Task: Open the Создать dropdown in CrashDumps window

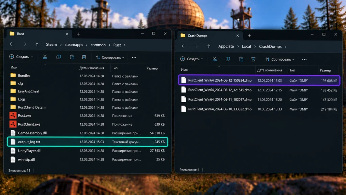Action: 192,59
